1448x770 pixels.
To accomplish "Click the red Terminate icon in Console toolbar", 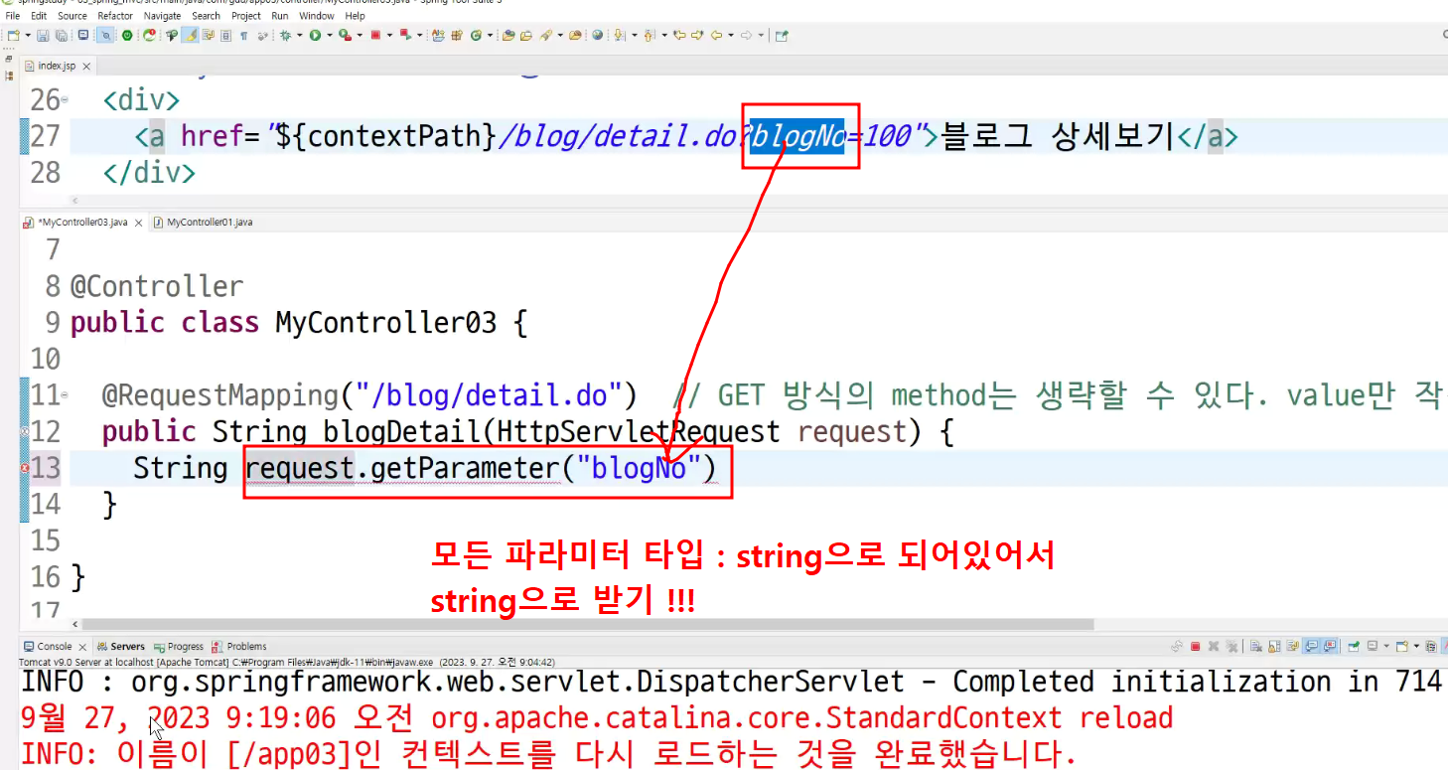I will (1195, 646).
